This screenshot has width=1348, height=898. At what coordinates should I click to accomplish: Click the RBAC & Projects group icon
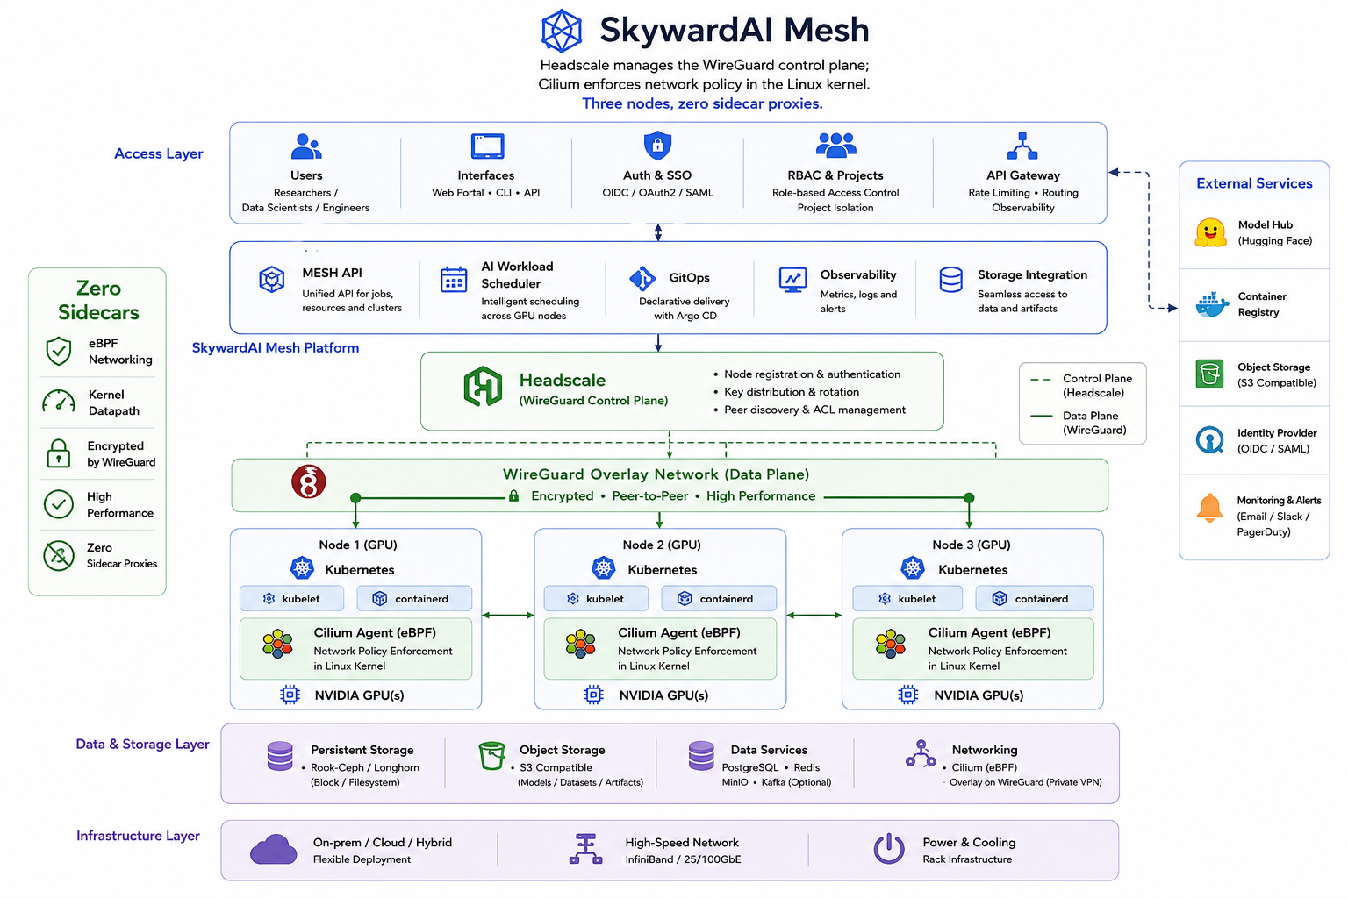pyautogui.click(x=835, y=145)
